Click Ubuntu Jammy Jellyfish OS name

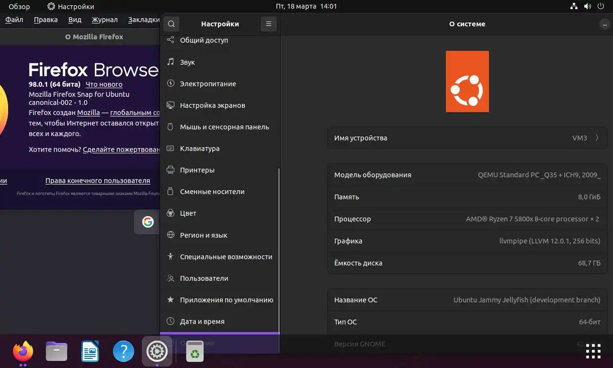[x=527, y=300]
